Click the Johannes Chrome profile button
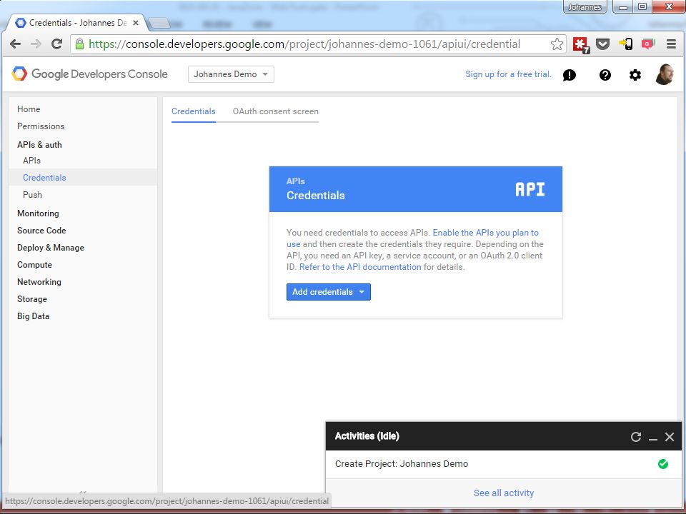 585,7
